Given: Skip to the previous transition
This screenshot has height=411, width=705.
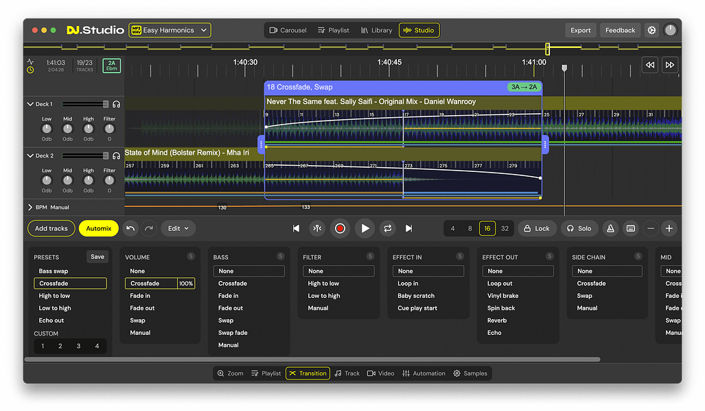Looking at the screenshot, I should [296, 228].
